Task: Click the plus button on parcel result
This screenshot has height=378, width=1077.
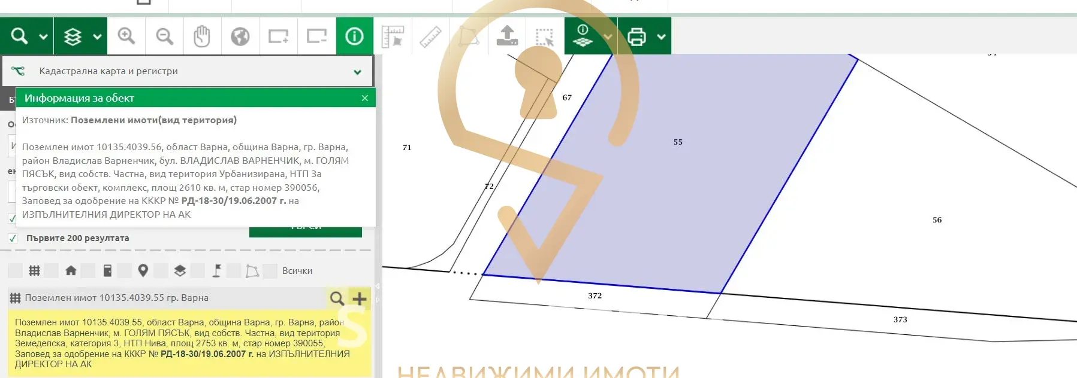Action: tap(360, 298)
